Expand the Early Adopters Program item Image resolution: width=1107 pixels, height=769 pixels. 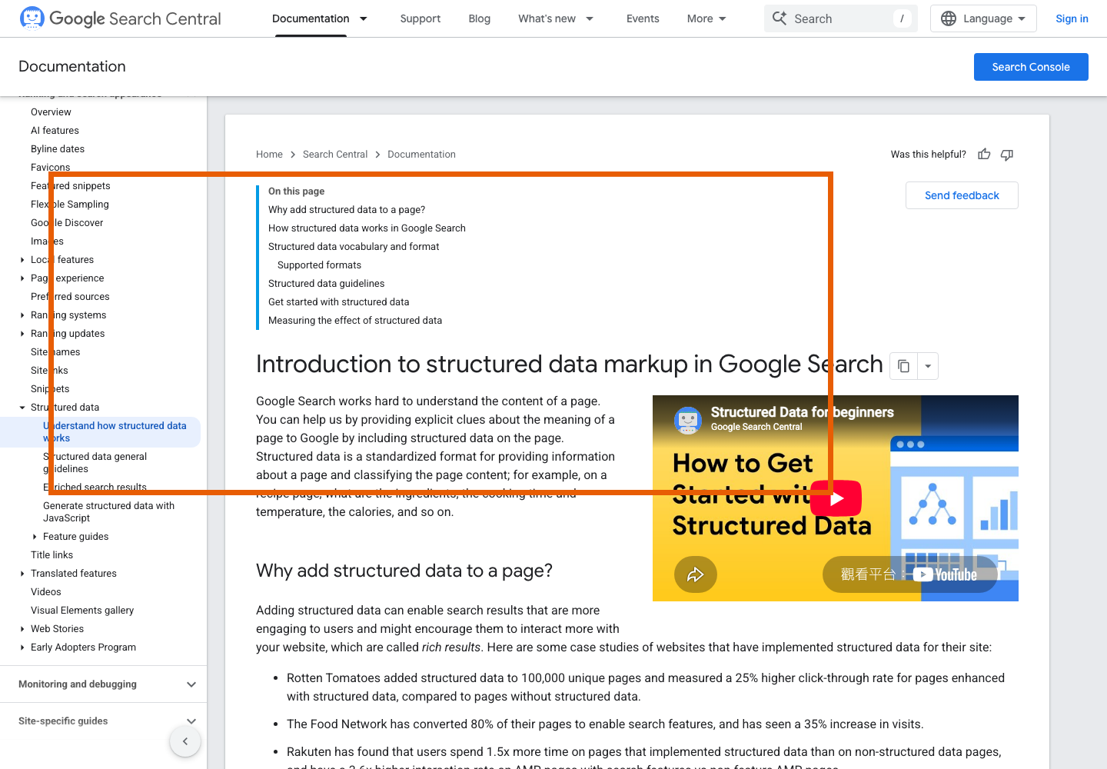click(22, 647)
